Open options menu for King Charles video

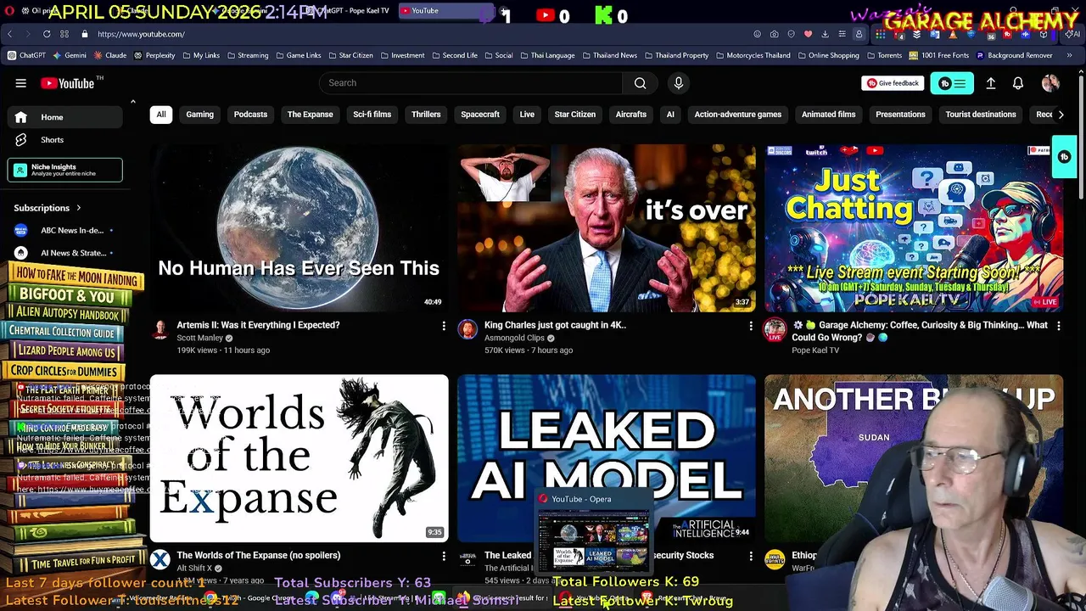point(750,326)
